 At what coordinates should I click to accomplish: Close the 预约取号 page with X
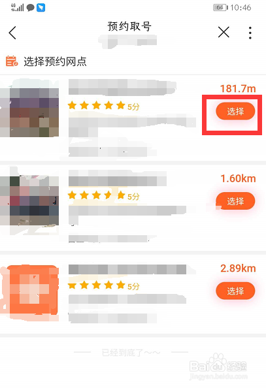click(x=224, y=32)
